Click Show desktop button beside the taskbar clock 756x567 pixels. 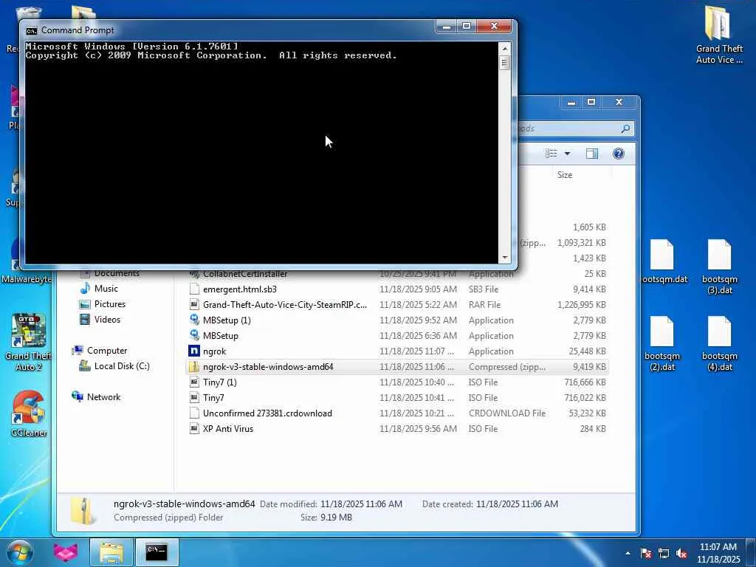tap(751, 552)
